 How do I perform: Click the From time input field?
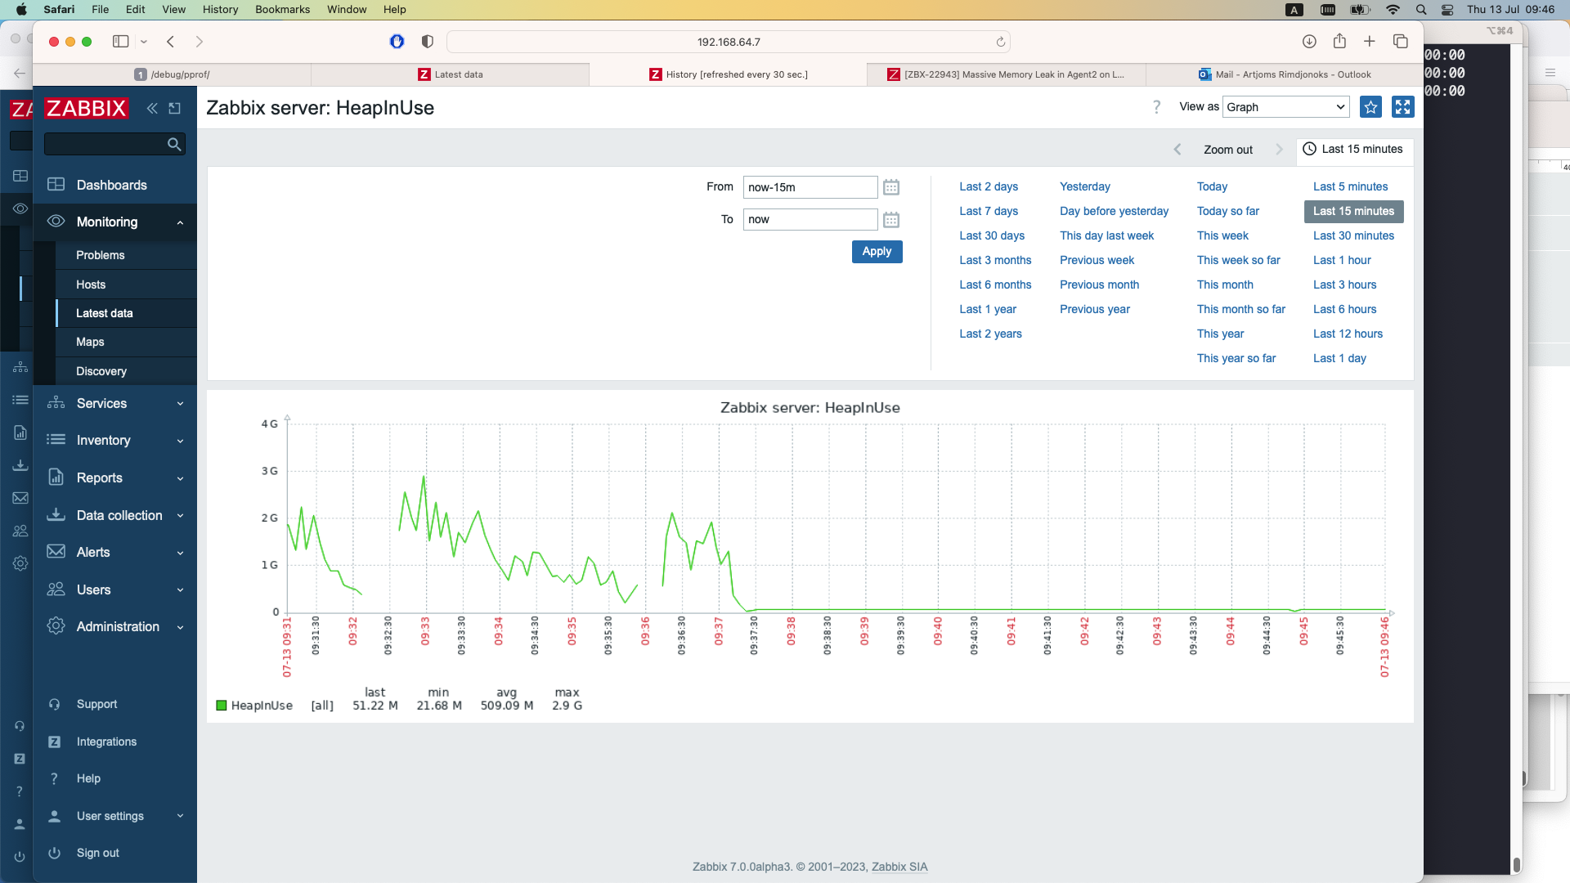coord(810,187)
